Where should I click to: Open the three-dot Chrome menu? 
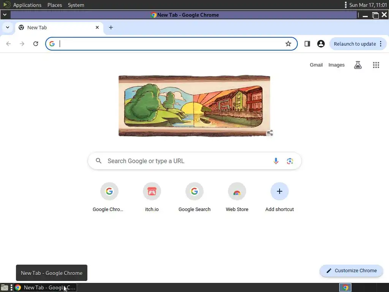(x=381, y=44)
